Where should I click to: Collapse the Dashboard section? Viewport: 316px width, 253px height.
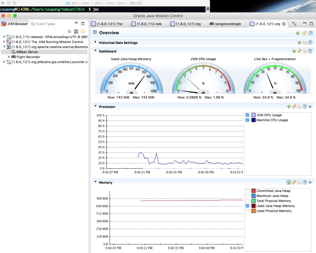click(95, 51)
